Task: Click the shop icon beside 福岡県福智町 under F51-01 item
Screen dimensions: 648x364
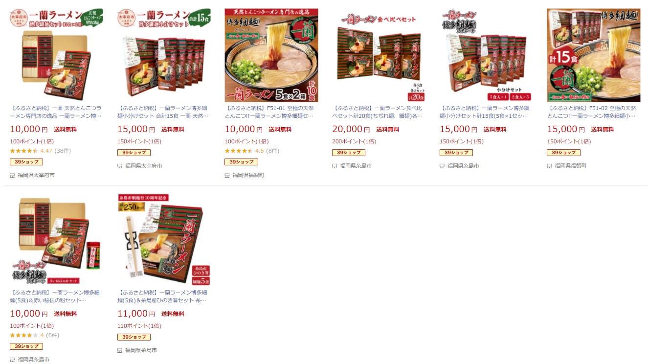Action: (227, 175)
